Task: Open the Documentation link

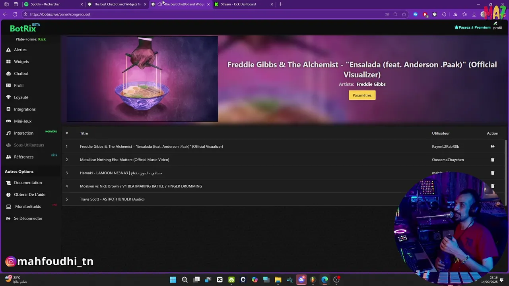Action: (28, 183)
